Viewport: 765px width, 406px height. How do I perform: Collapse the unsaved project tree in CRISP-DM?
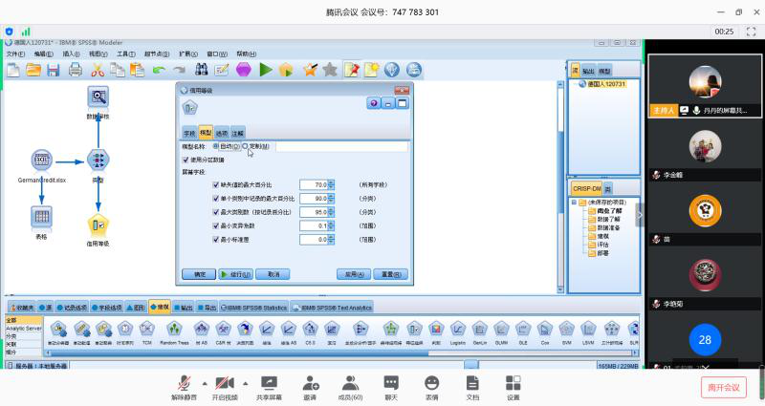575,203
